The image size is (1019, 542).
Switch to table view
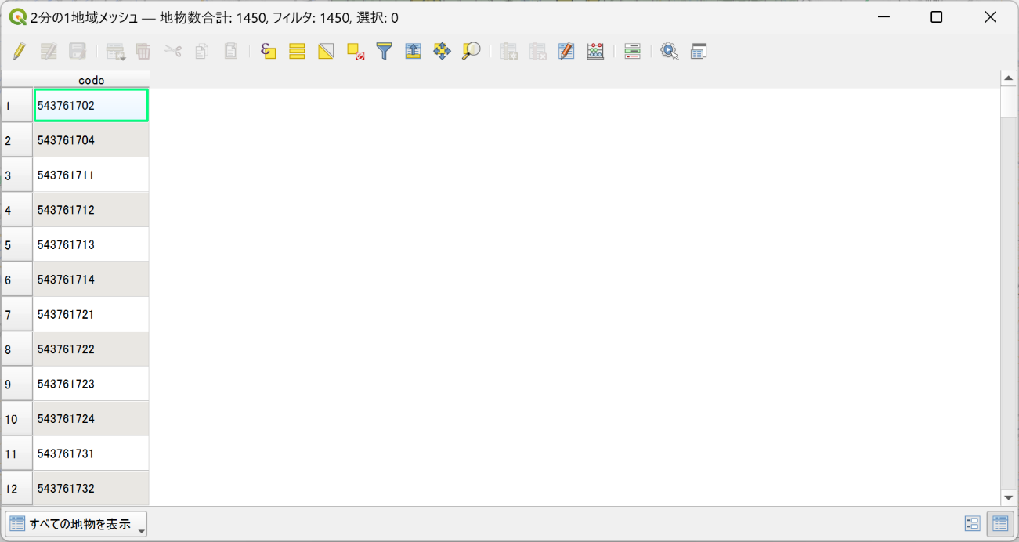pyautogui.click(x=999, y=524)
